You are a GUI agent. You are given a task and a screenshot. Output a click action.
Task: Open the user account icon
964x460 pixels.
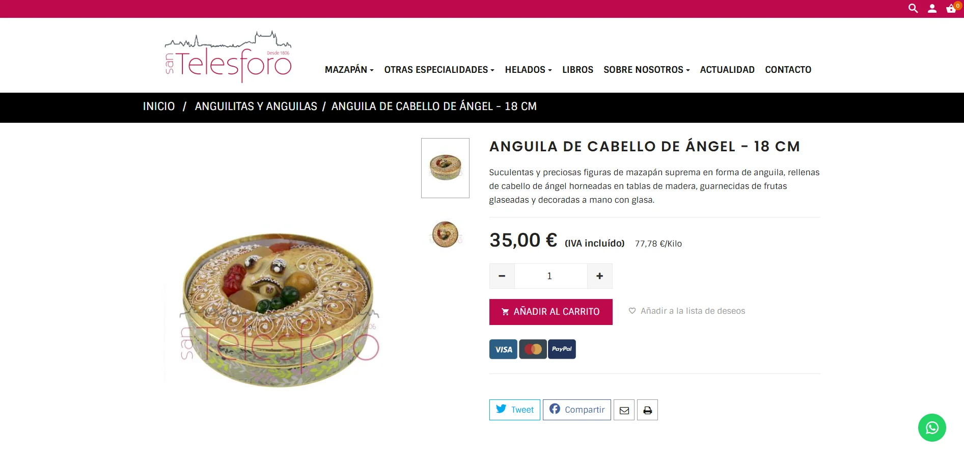pyautogui.click(x=932, y=8)
